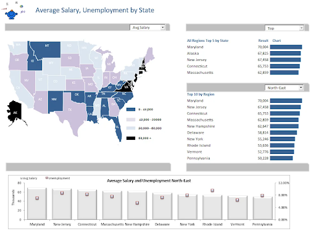Select the Pennsylvania bar in Top 10 list

pos(281,158)
